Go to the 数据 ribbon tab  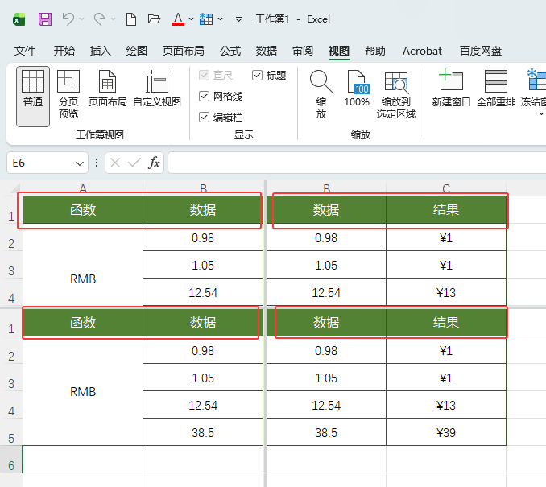[267, 52]
